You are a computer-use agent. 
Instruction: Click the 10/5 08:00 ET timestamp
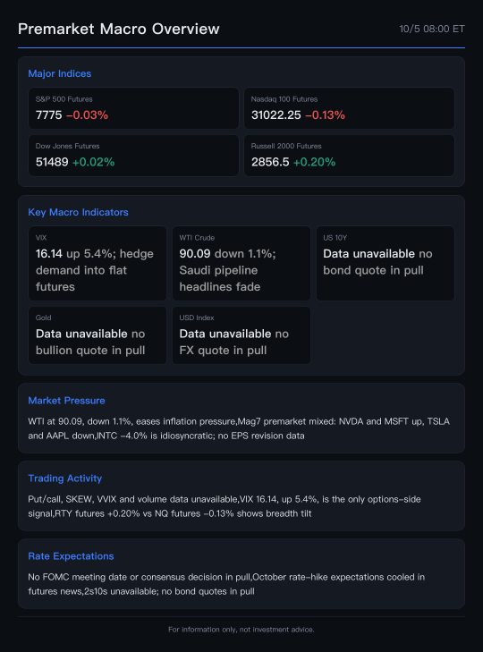432,29
